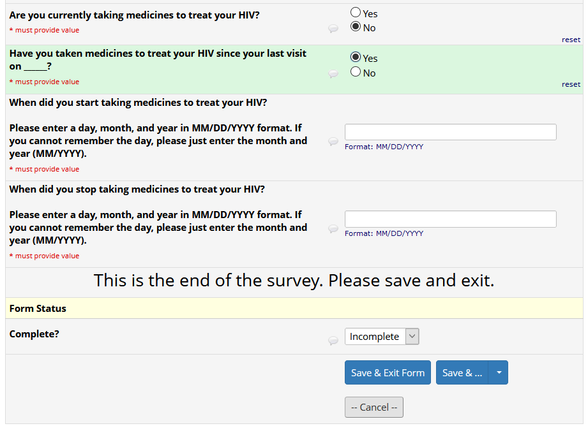
Task: Open comment balloon for currently taking medicines question
Action: (333, 29)
